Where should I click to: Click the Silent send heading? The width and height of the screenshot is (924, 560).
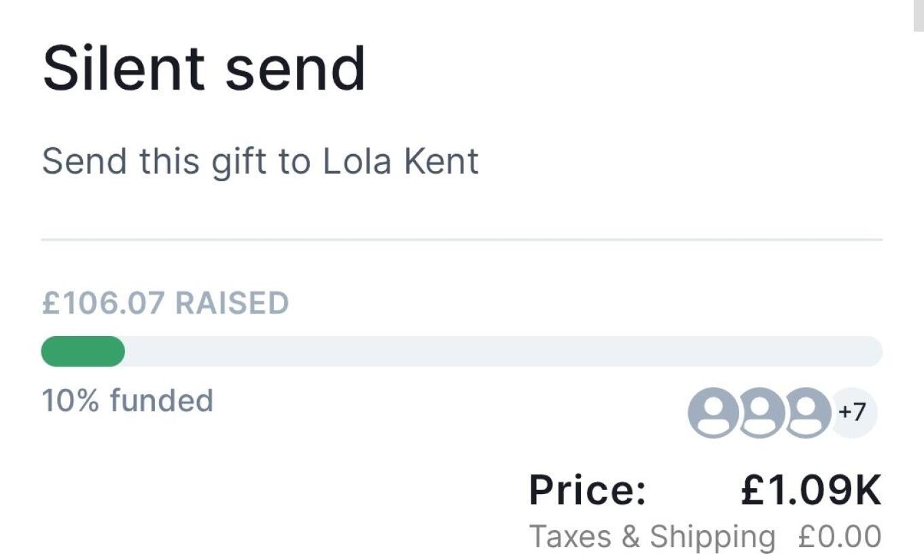(x=204, y=69)
